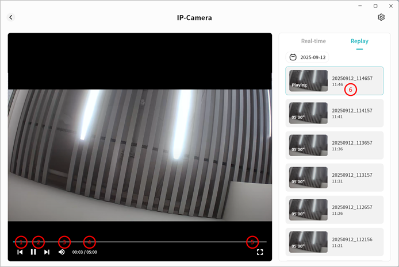The image size is (399, 267).
Task: Go back using the top-left arrow
Action: 10,17
